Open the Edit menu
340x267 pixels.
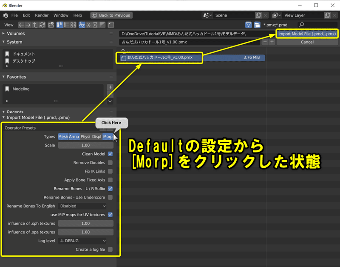[26, 15]
